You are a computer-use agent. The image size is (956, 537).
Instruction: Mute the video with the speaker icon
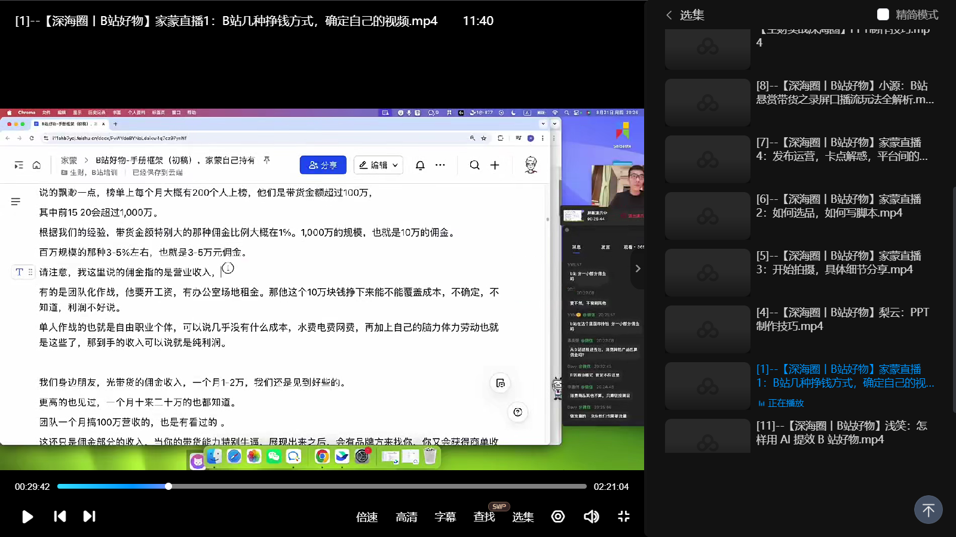591,517
